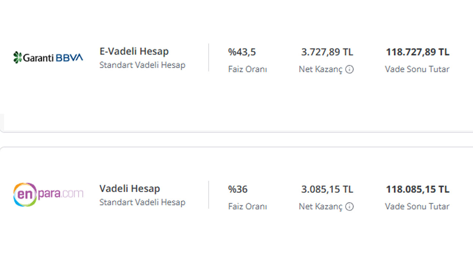The height and width of the screenshot is (266, 473).
Task: Click Net Kazanç label in Garanti row
Action: [x=321, y=69]
